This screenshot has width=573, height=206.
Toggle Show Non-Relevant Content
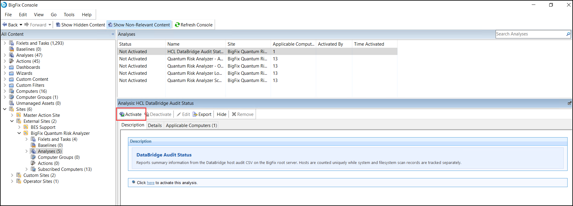pyautogui.click(x=139, y=25)
